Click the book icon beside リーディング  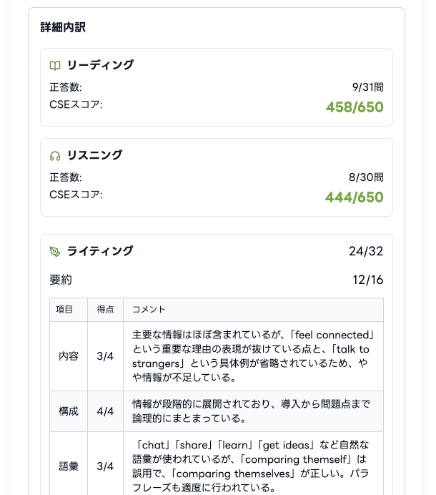click(x=55, y=66)
